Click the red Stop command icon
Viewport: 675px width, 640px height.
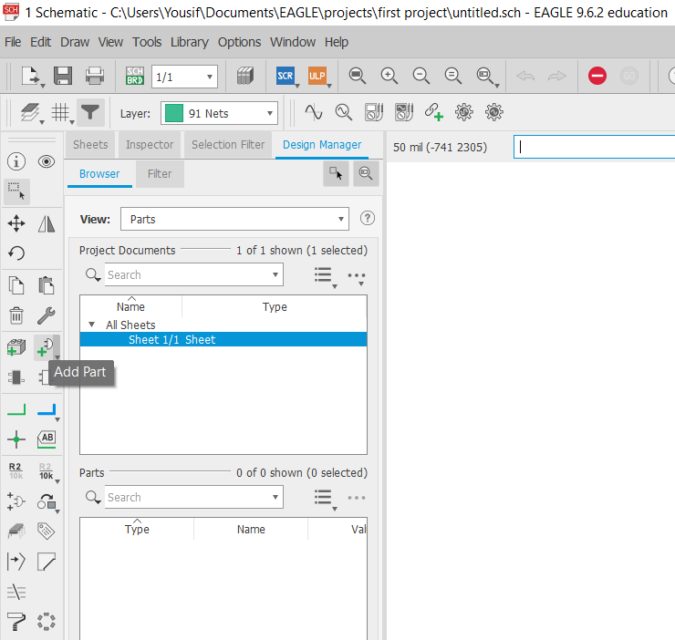click(x=597, y=77)
